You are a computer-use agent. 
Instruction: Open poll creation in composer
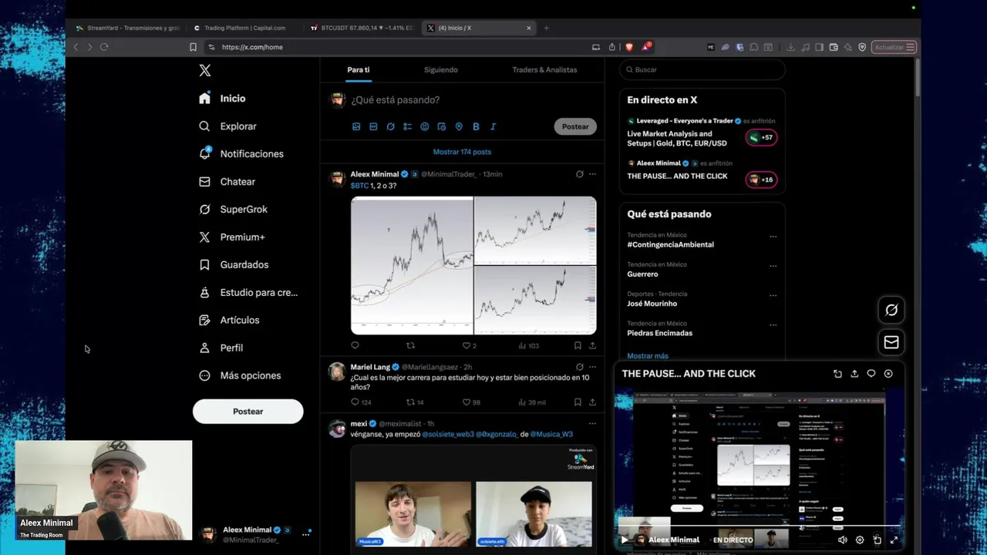click(407, 126)
